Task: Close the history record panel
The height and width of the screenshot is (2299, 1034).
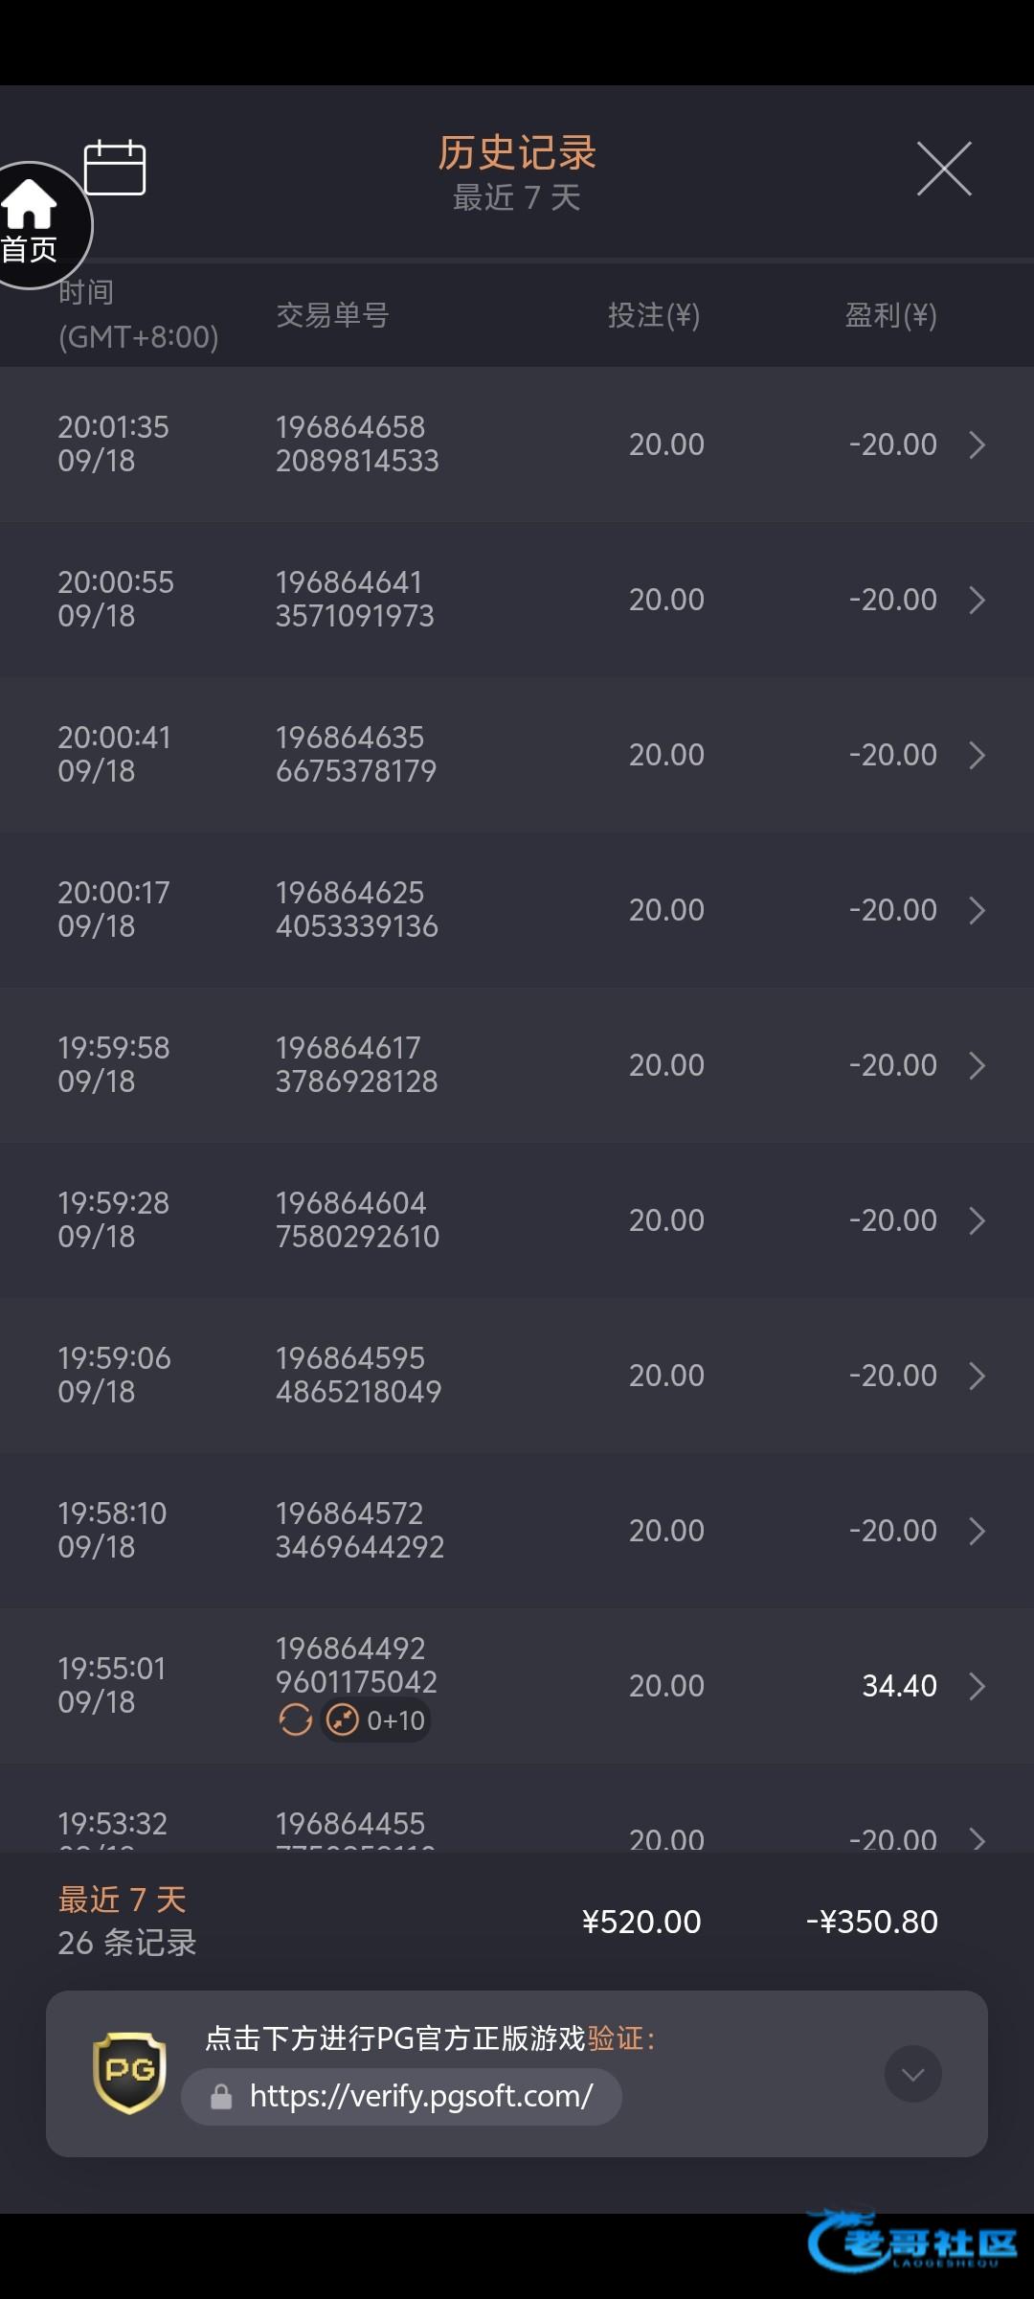Action: click(x=944, y=169)
